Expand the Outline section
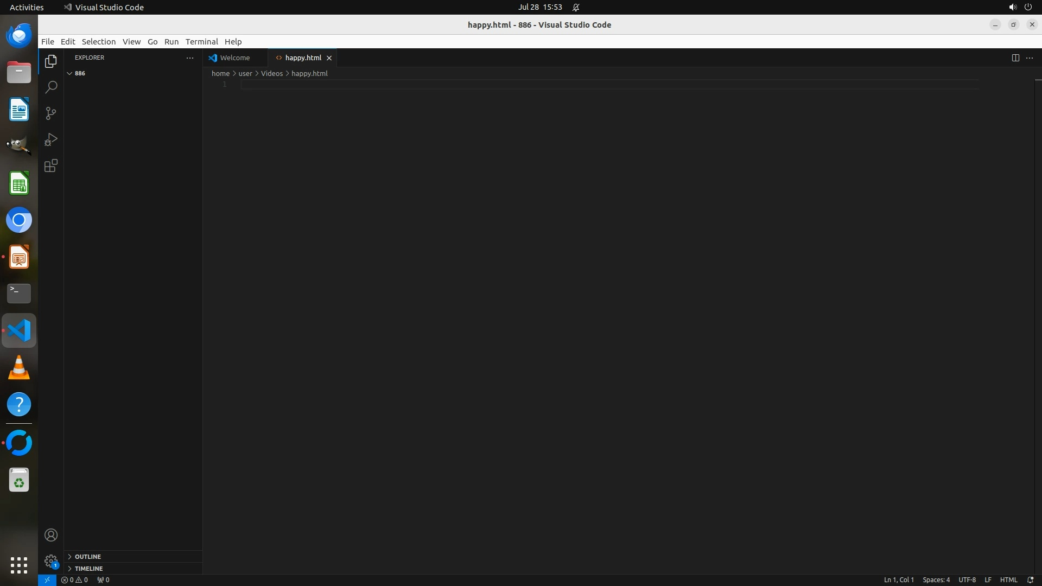 (x=87, y=557)
